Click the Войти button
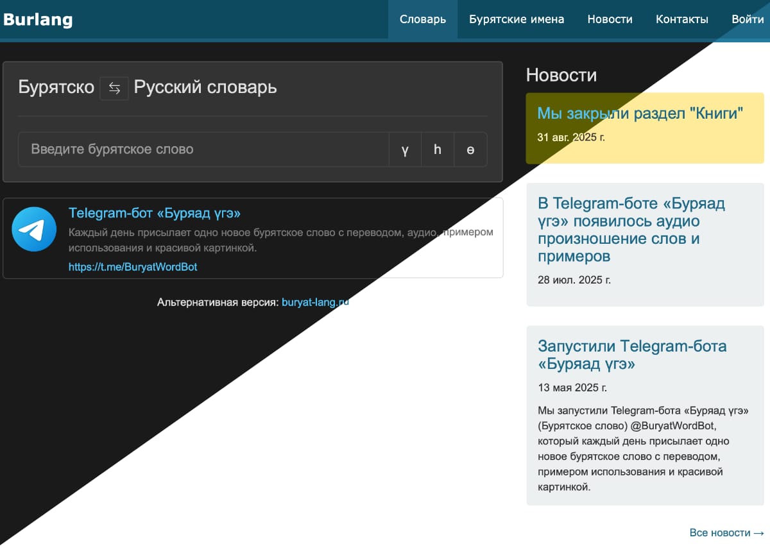This screenshot has width=770, height=553. (x=747, y=19)
